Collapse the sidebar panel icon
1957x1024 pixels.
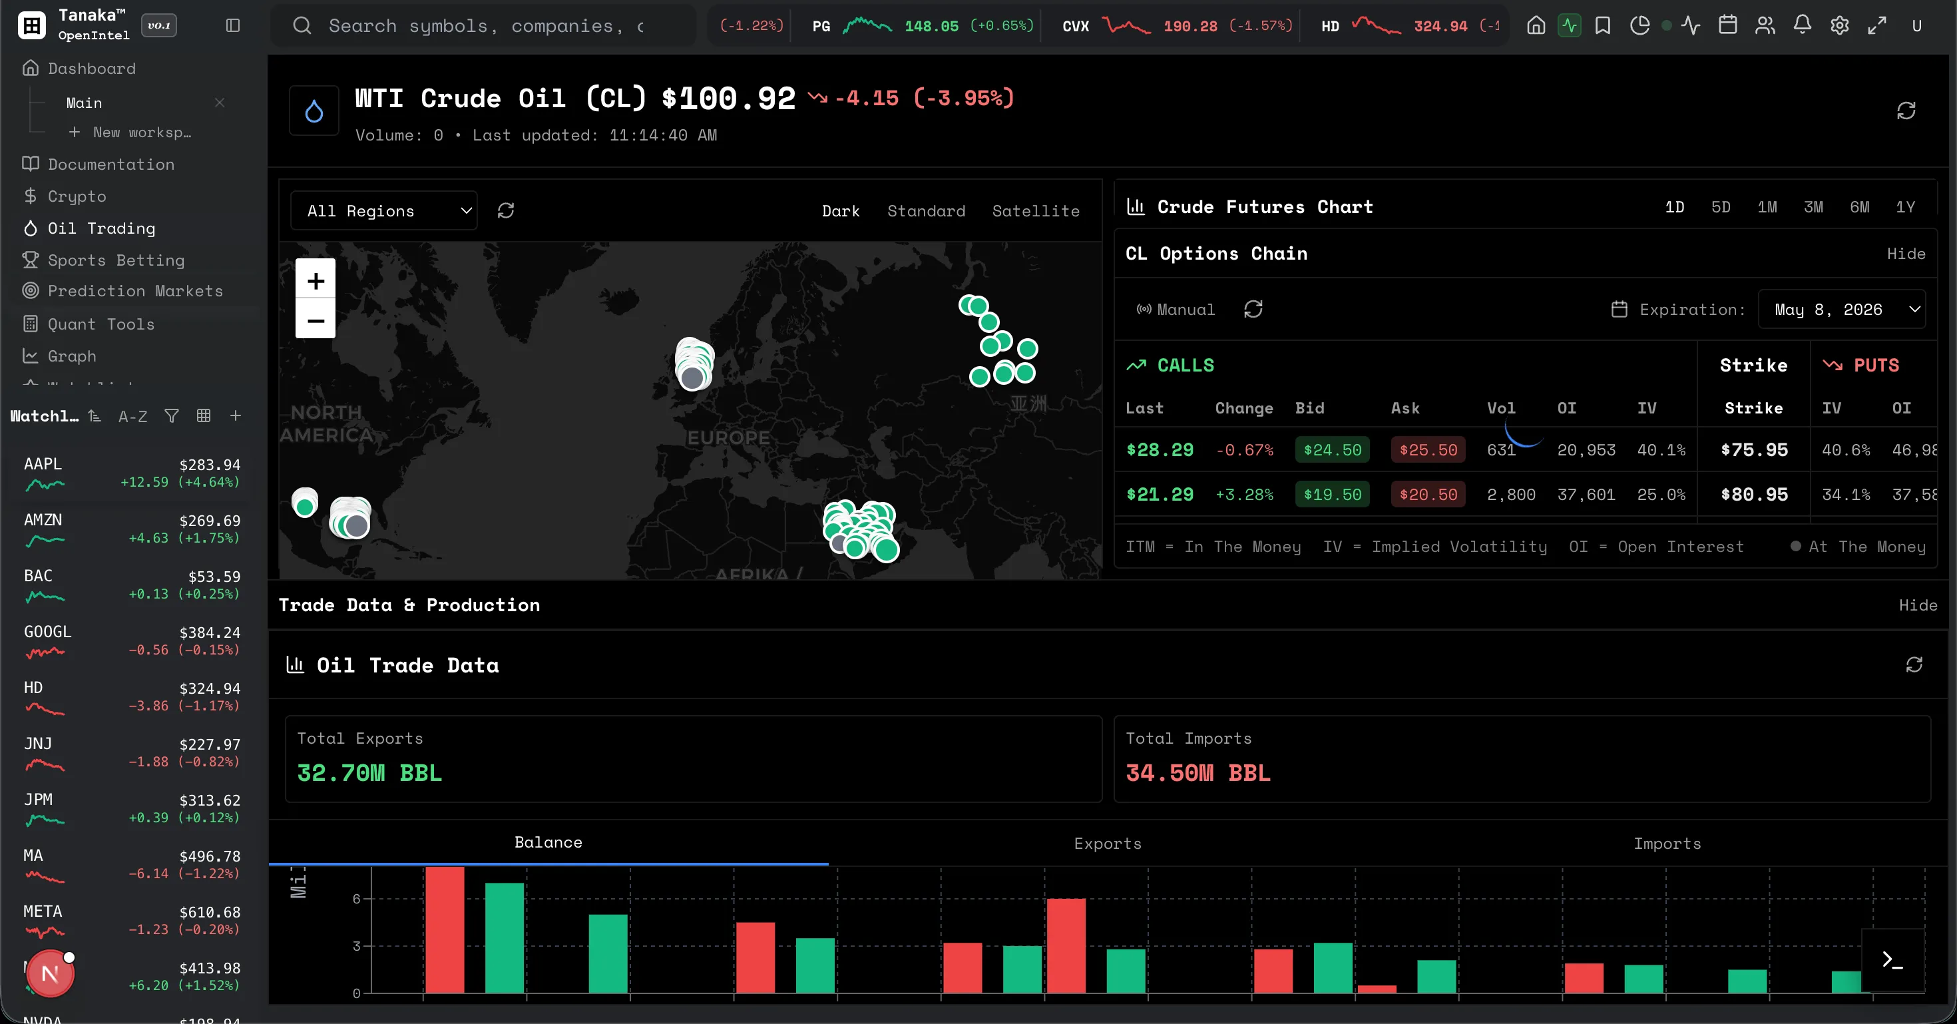[233, 26]
